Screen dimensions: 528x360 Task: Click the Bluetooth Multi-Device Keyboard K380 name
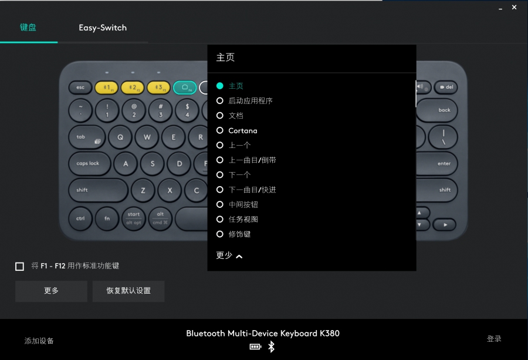[x=263, y=334]
